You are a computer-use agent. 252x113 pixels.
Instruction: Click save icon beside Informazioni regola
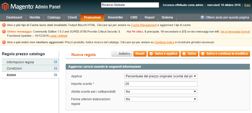point(56,62)
